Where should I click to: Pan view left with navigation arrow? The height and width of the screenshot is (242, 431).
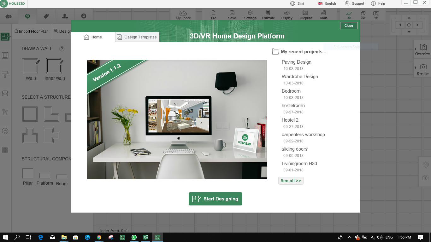[400, 25]
